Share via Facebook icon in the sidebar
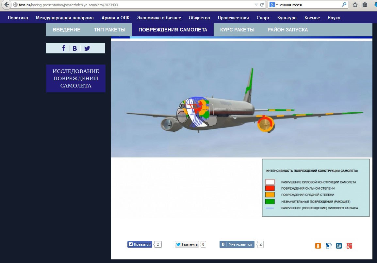Image resolution: width=377 pixels, height=263 pixels. (64, 48)
